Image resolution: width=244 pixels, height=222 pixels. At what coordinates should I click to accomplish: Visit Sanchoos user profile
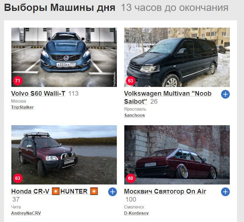(x=135, y=115)
